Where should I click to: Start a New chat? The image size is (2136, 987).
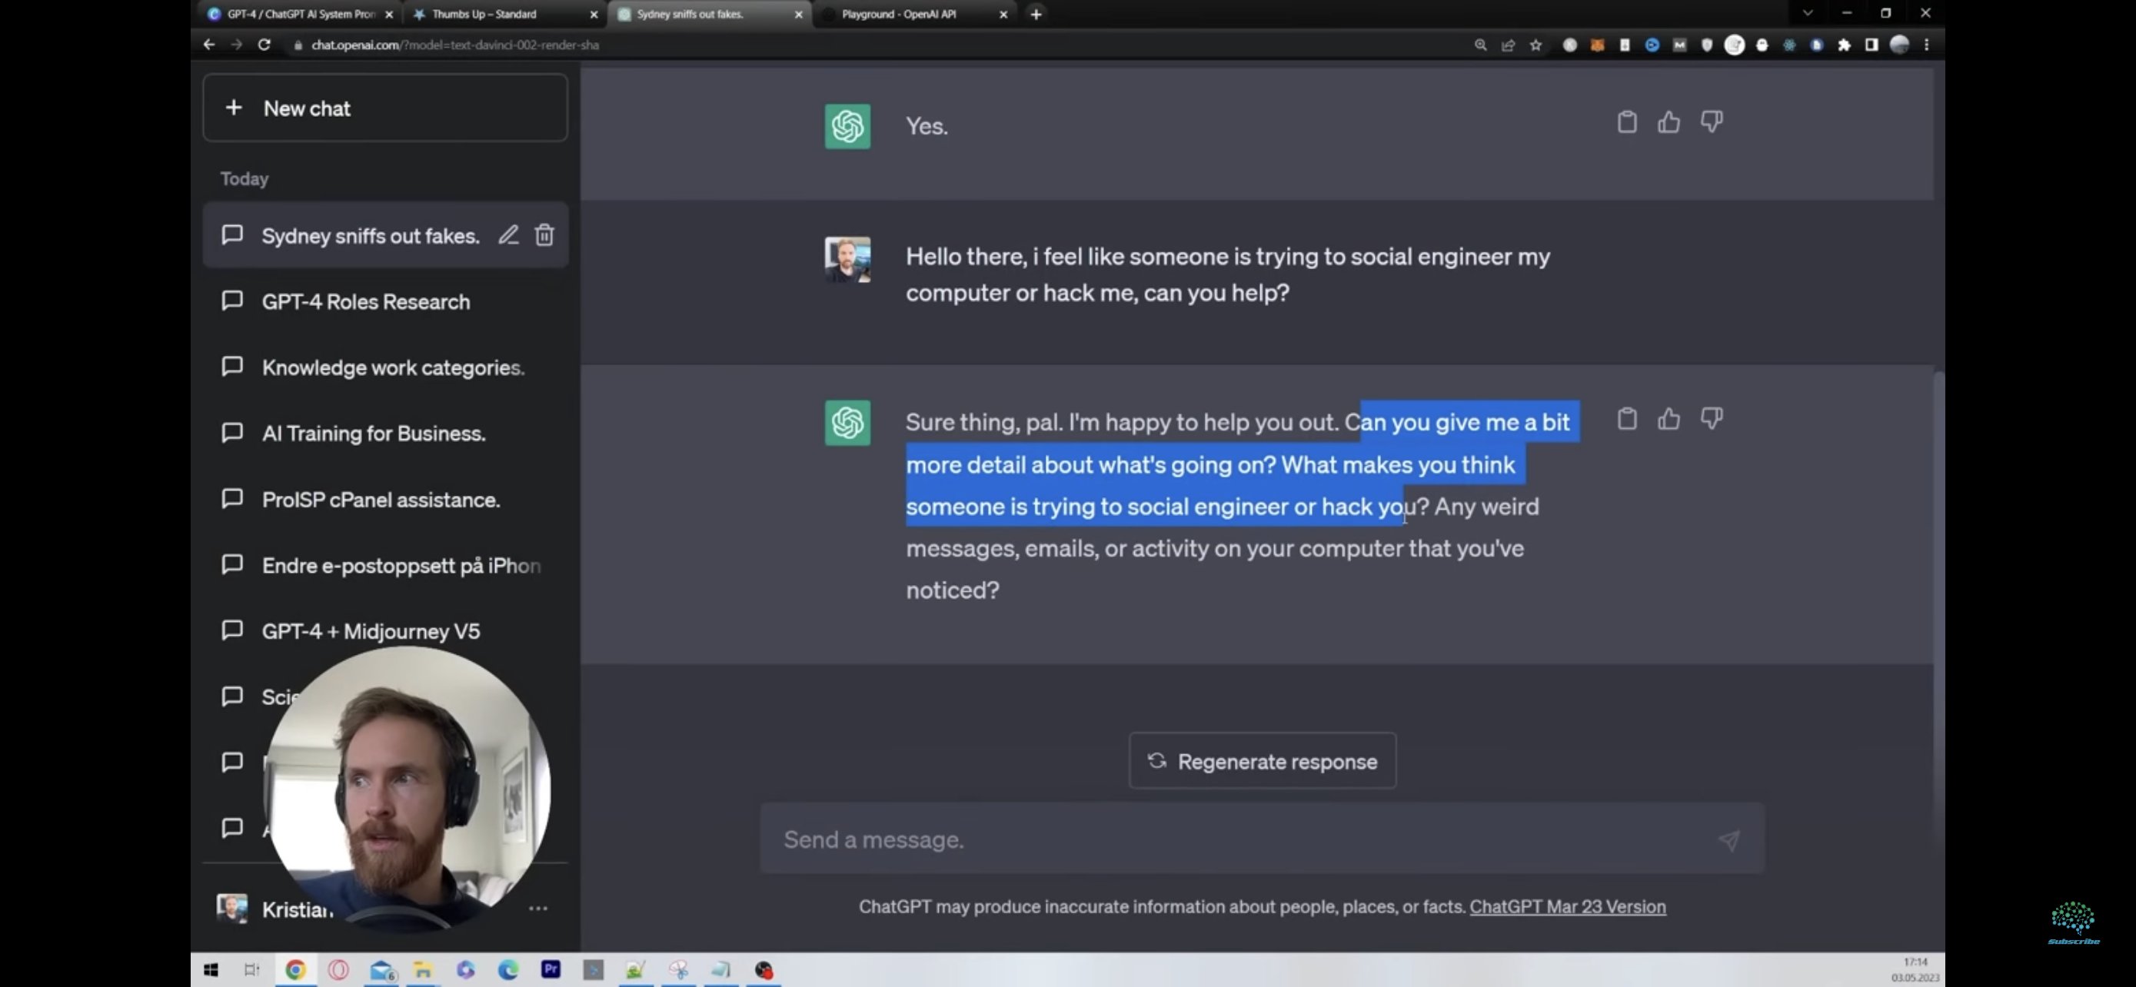pos(384,108)
